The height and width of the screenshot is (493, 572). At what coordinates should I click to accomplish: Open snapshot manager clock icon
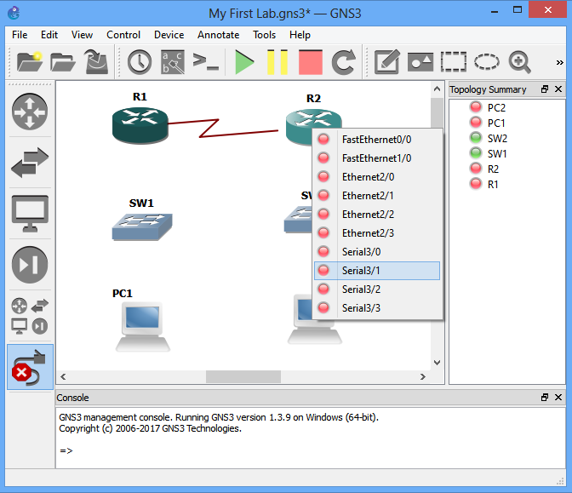140,62
